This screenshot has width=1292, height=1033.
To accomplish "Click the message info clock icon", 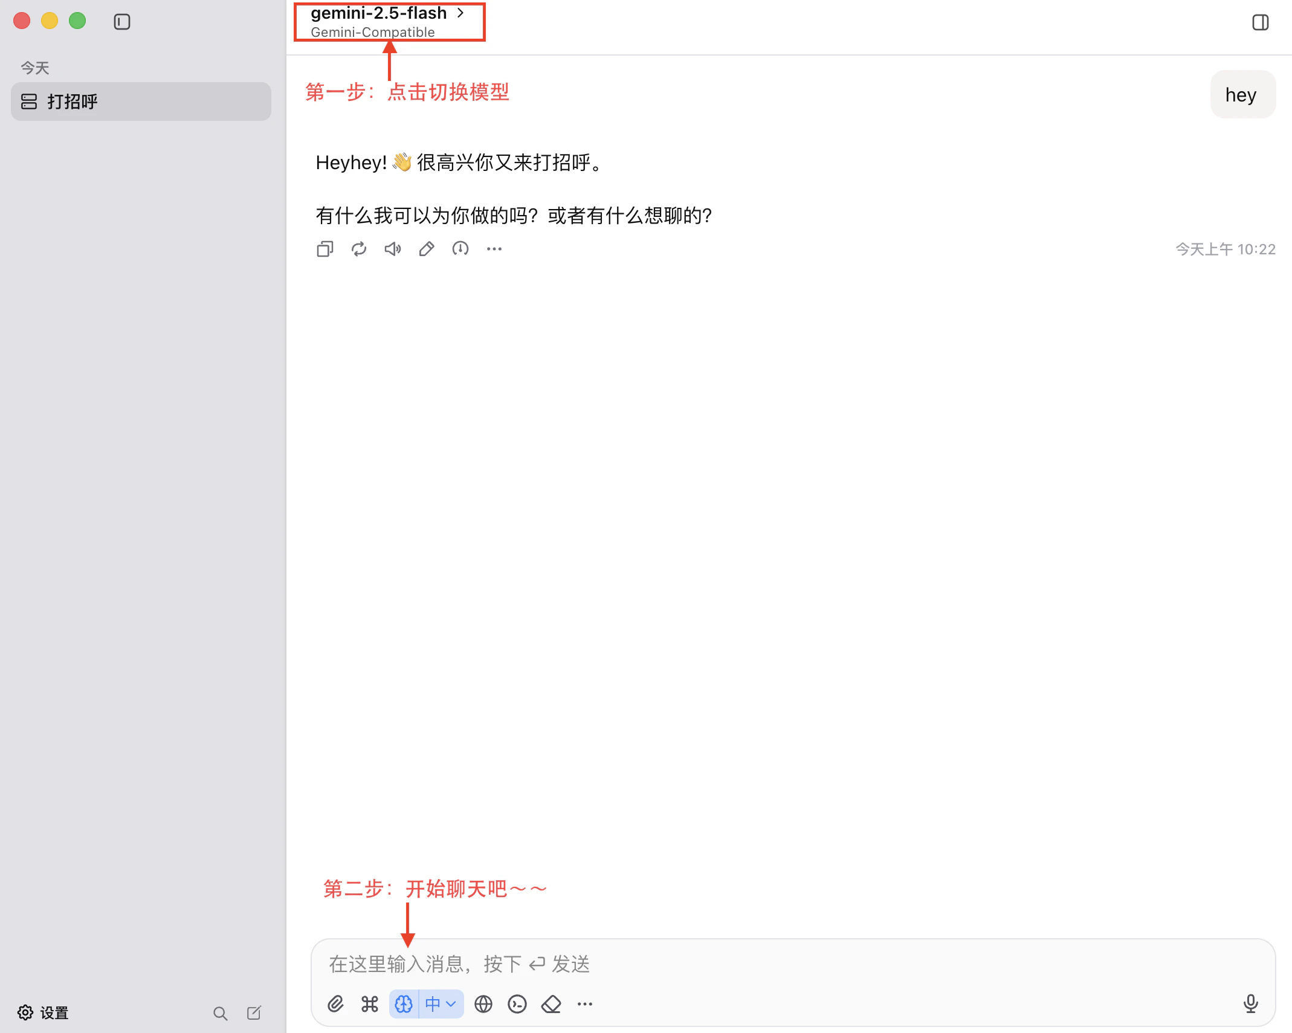I will coord(460,249).
